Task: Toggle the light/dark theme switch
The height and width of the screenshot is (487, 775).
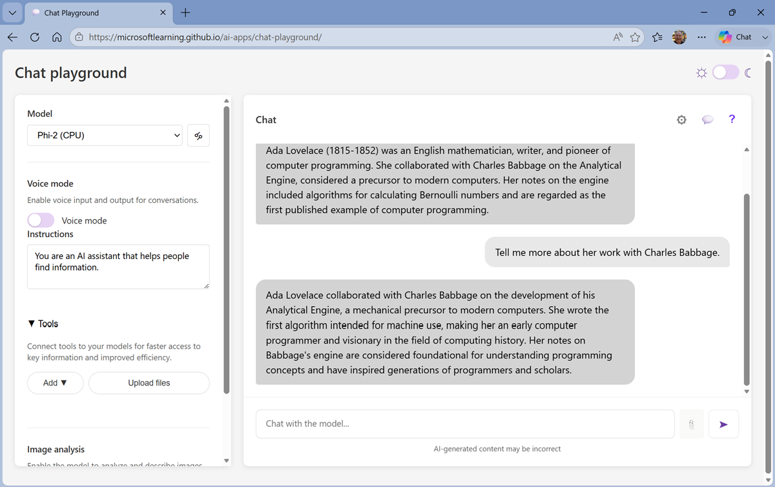Action: tap(725, 72)
